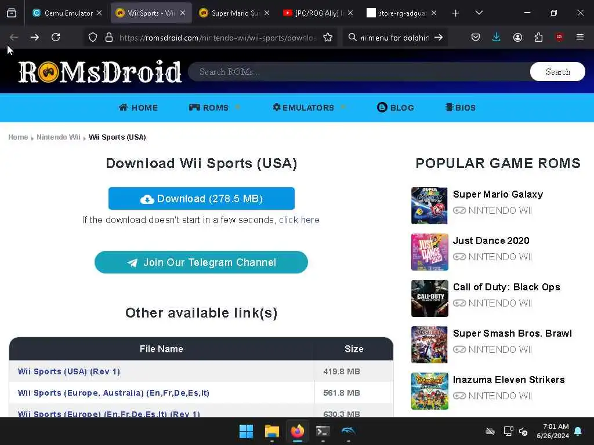594x445 pixels.
Task: Click the ROMsDroid logo
Action: coord(100,71)
